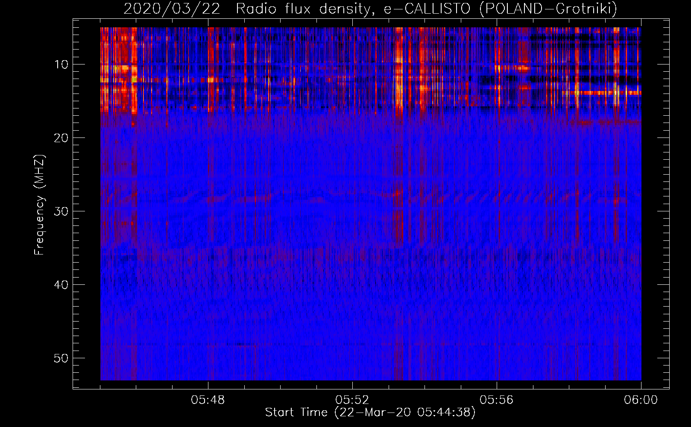Screen dimensions: 691x427
Task: Select the 05:48 time tick label
Action: [208, 400]
